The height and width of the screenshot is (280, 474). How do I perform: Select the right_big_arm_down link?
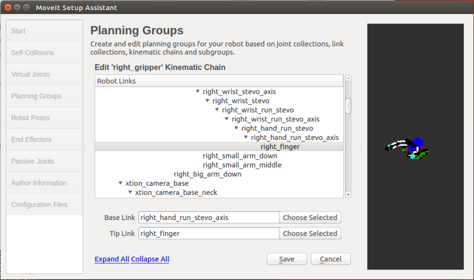(x=208, y=174)
